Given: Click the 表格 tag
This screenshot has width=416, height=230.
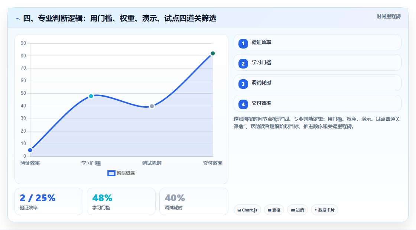Looking at the screenshot, I should [274, 210].
